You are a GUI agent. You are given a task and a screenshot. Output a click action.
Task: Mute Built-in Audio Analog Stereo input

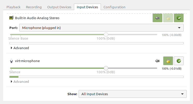[x=157, y=18]
